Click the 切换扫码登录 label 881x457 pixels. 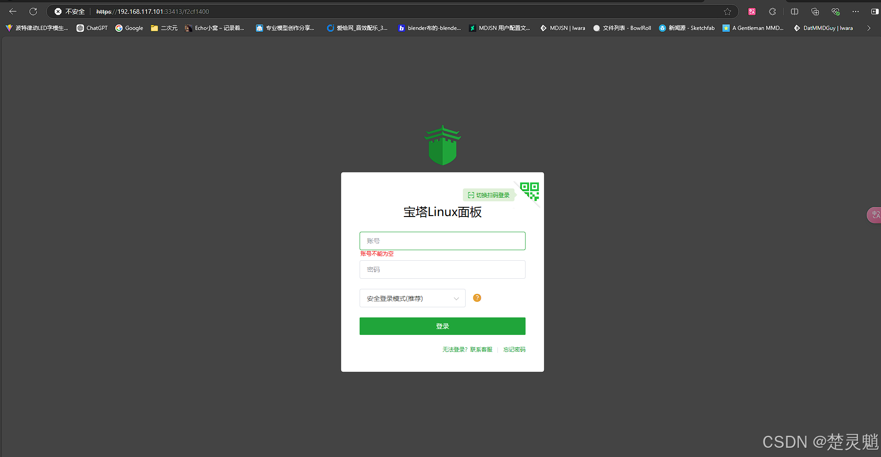pos(489,195)
